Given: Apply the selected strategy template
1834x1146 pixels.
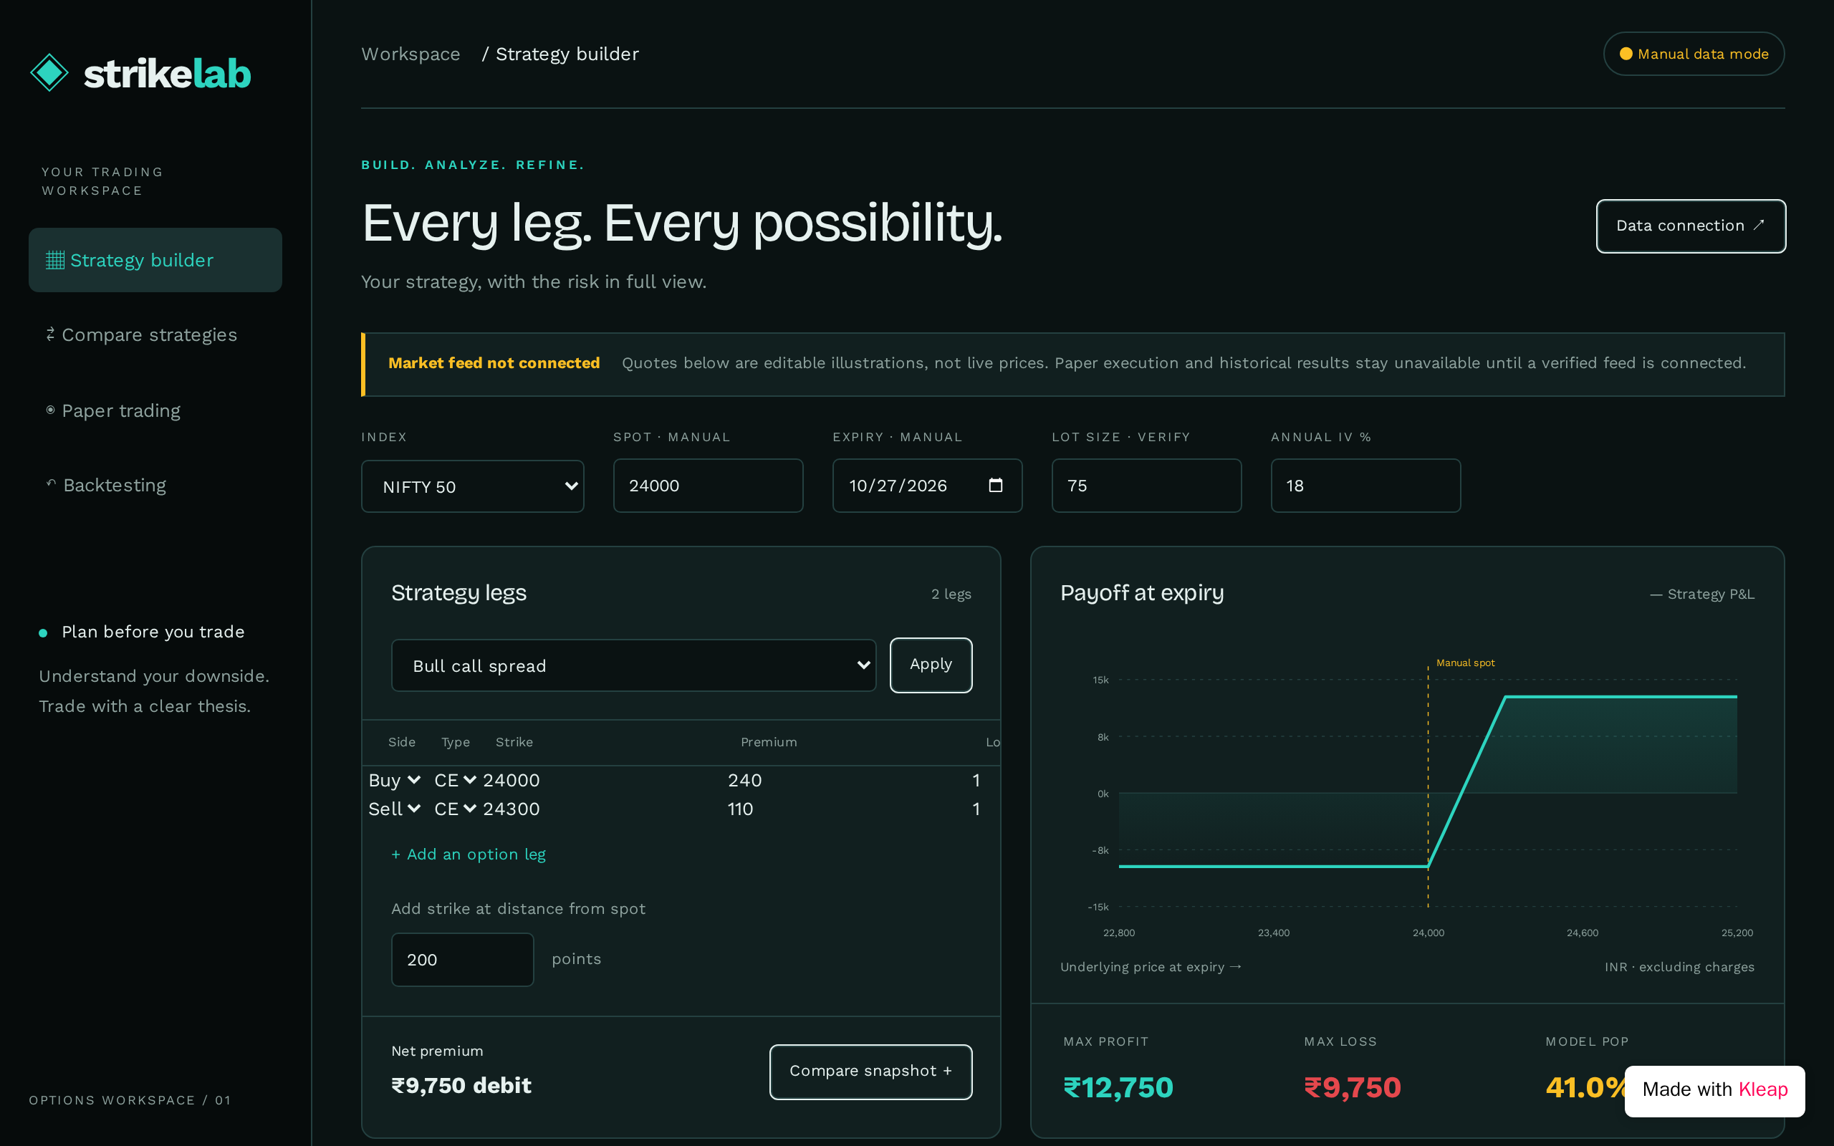Looking at the screenshot, I should [931, 665].
